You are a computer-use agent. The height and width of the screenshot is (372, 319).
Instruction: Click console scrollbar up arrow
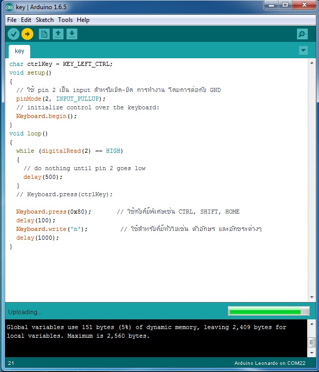point(312,324)
